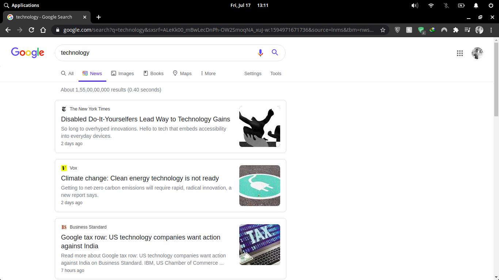This screenshot has height=280, width=499.
Task: Open the Applications menu
Action: 21,5
